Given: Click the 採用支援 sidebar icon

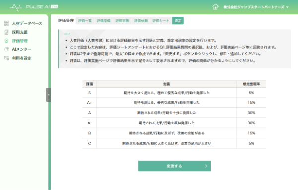Looking at the screenshot, I should pyautogui.click(x=6, y=32).
